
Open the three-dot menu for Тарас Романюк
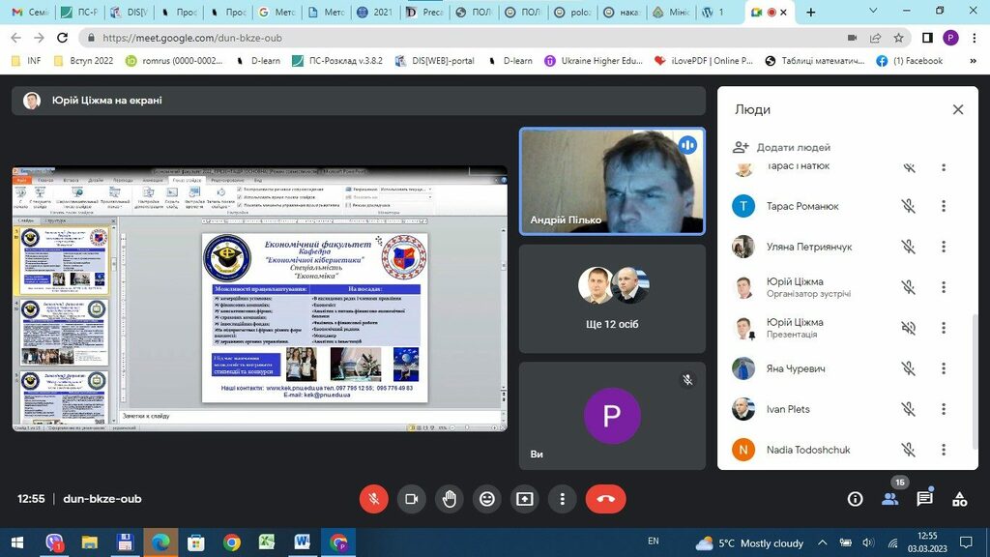coord(943,206)
